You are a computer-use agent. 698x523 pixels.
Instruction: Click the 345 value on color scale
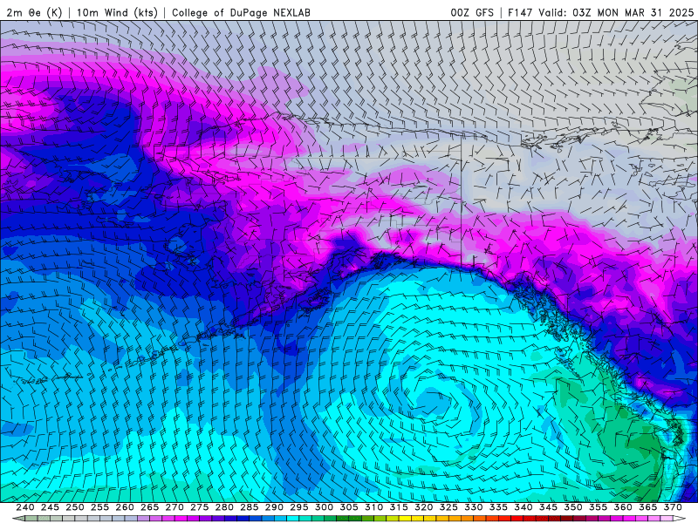(549, 507)
